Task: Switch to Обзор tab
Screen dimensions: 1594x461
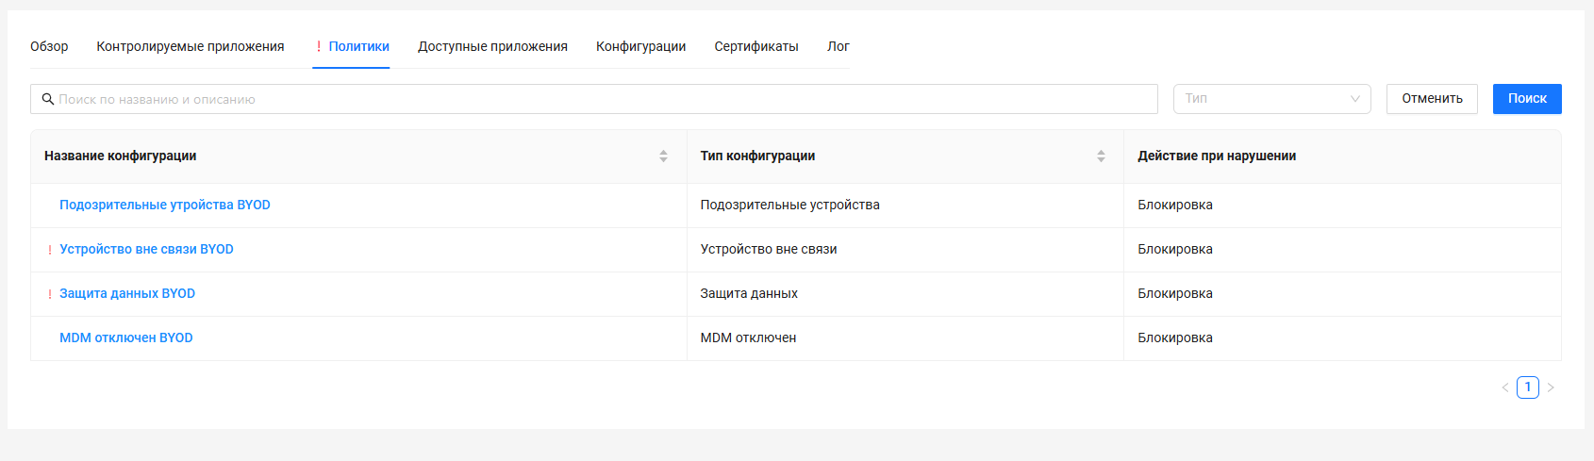Action: [49, 46]
